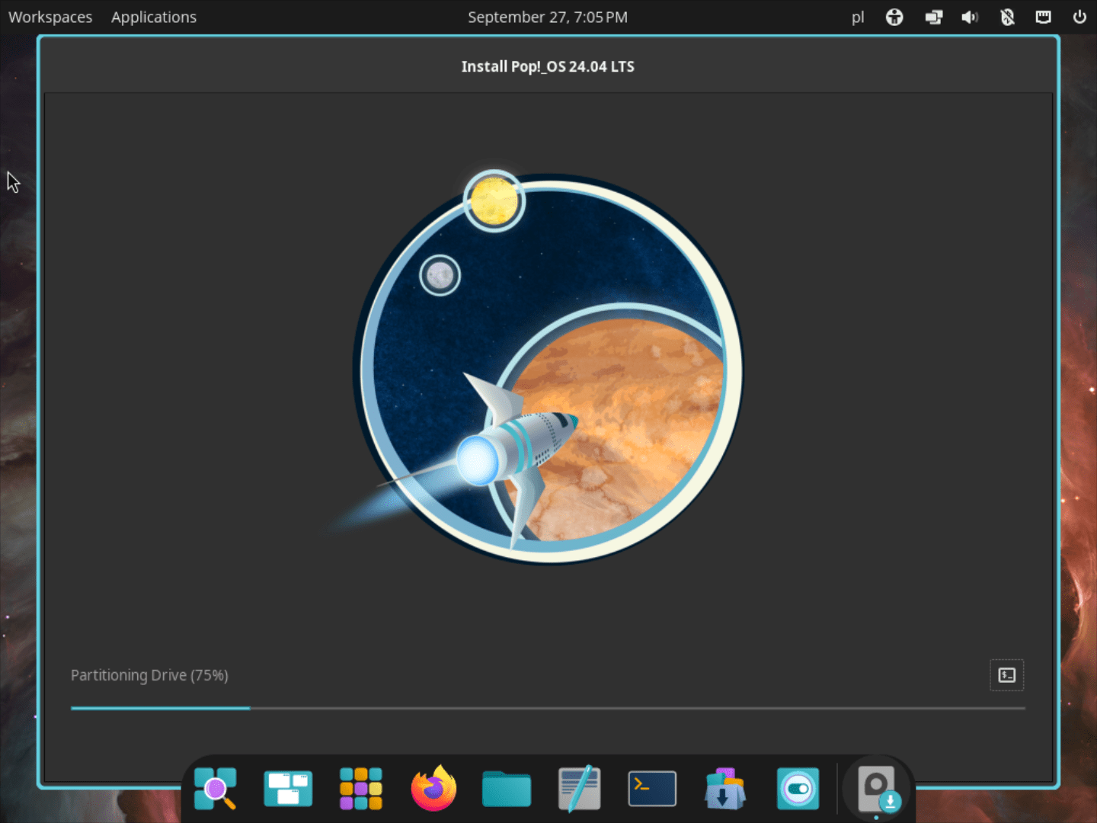Screen dimensions: 1097x823
Task: Launch Firefox from the dock
Action: tap(433, 789)
